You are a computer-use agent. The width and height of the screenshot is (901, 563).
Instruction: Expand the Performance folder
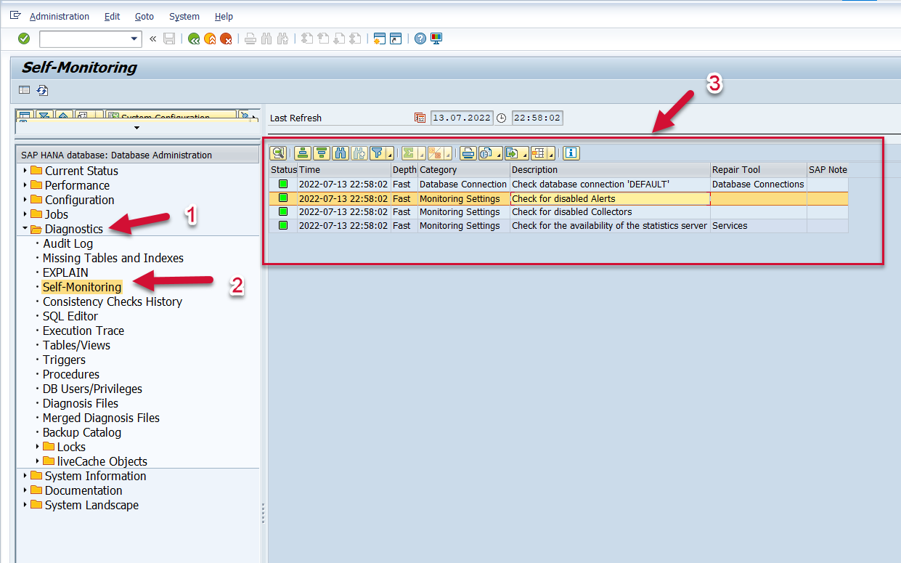click(x=25, y=185)
